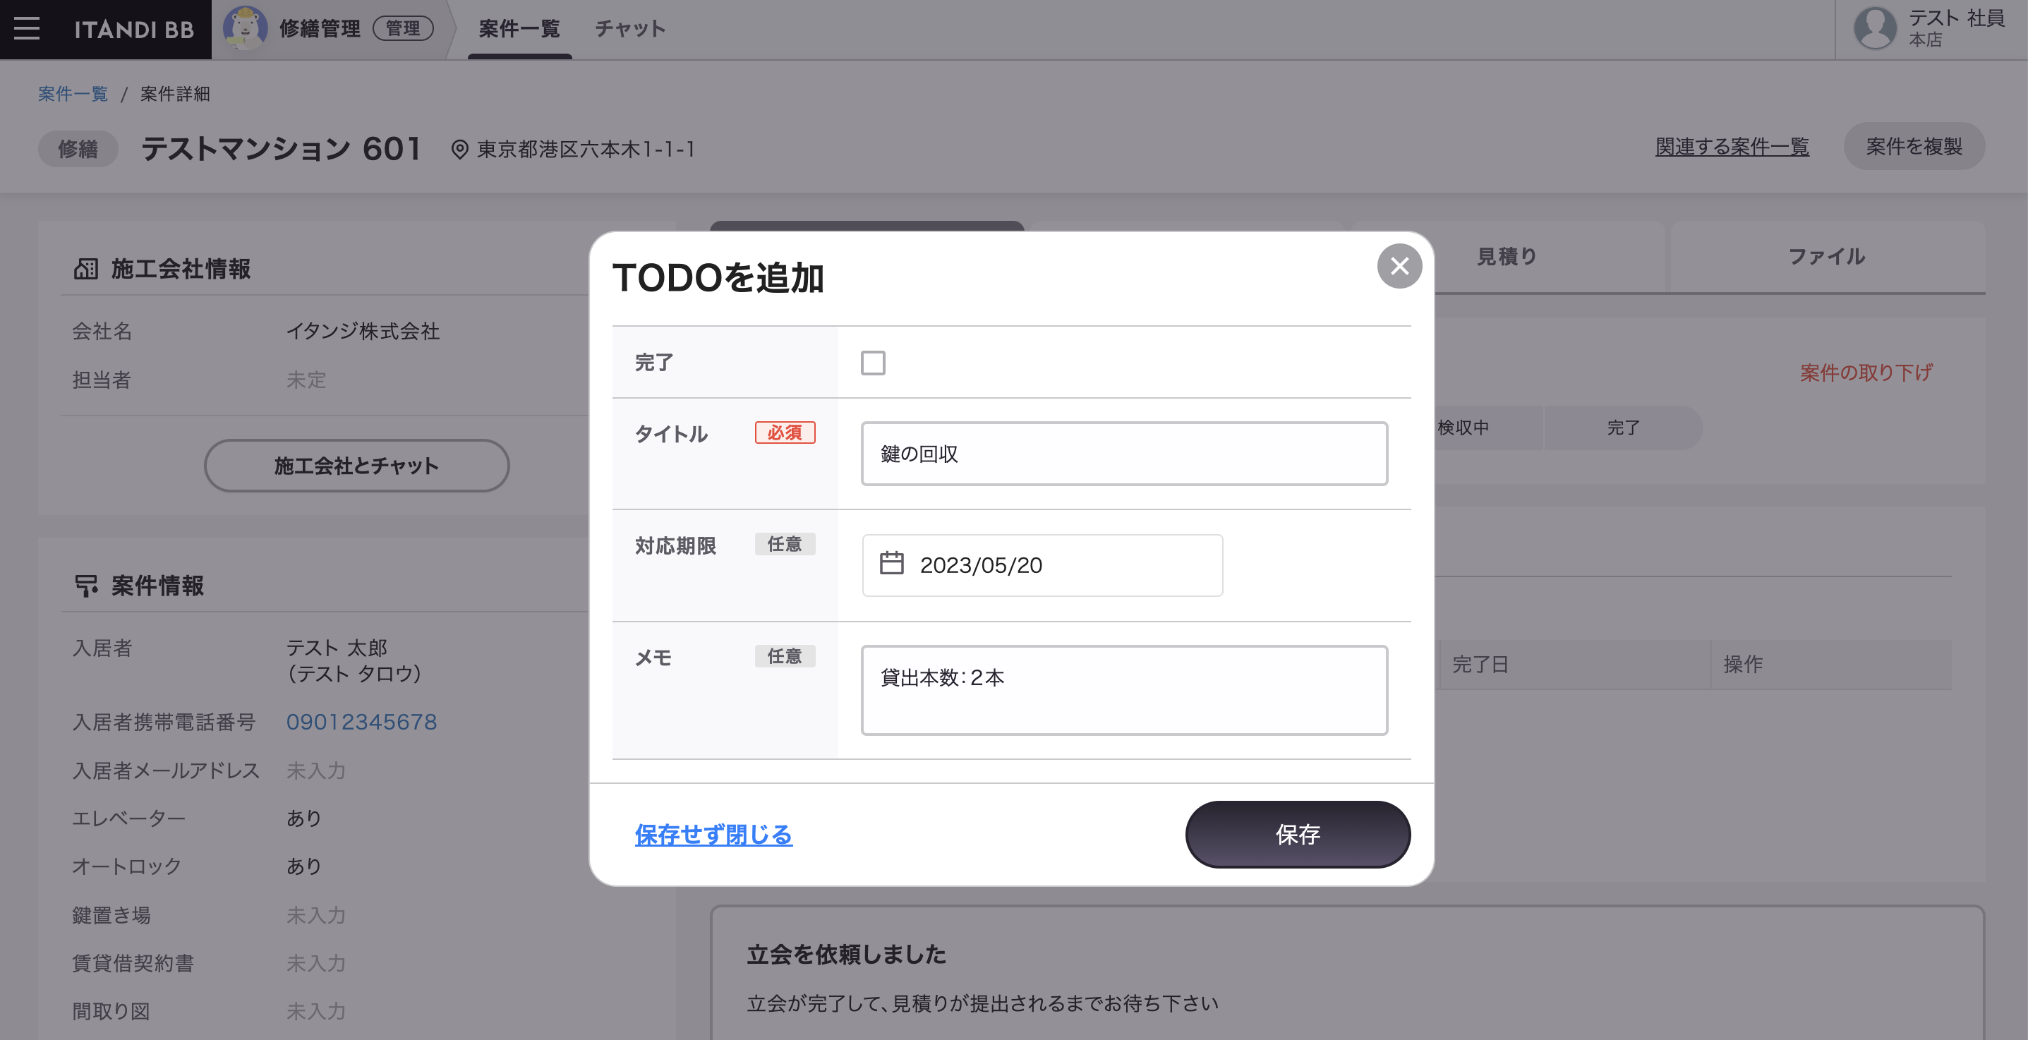Toggle the 完了 checkbox
This screenshot has height=1040, width=2028.
coord(872,363)
